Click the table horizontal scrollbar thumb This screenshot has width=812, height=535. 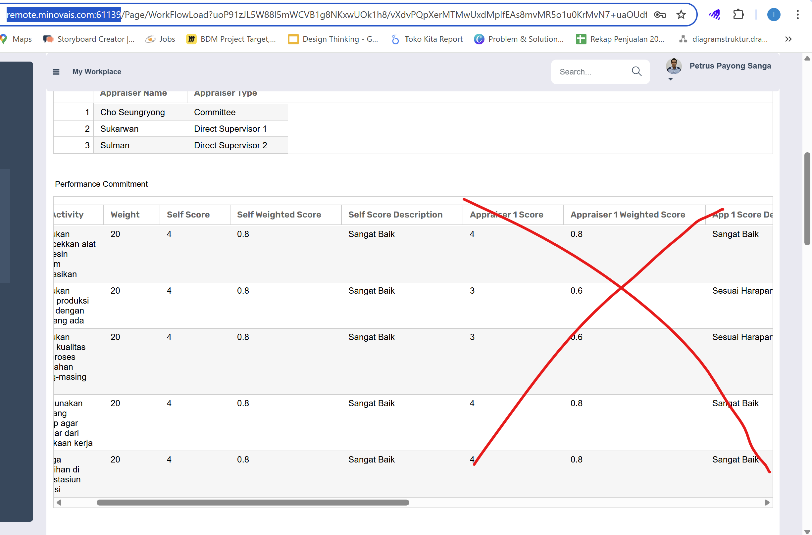[x=253, y=503]
